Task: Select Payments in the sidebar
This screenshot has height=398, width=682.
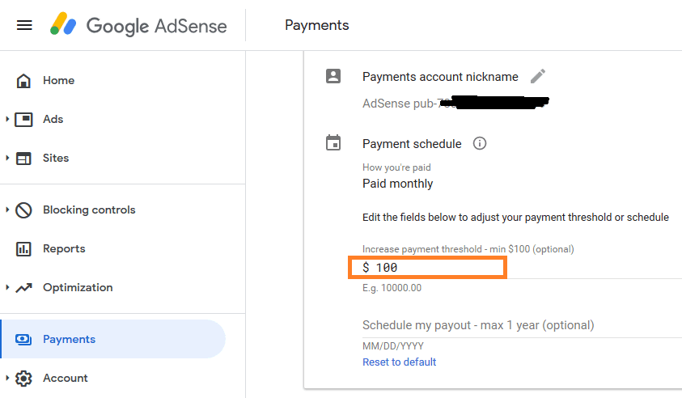Action: [113, 339]
